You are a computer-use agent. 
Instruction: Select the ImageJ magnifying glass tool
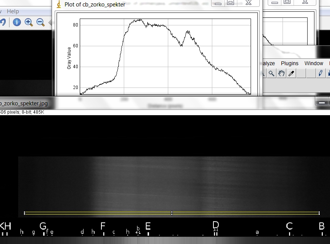(x=272, y=73)
